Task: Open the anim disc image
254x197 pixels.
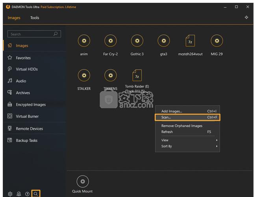Action: click(84, 41)
